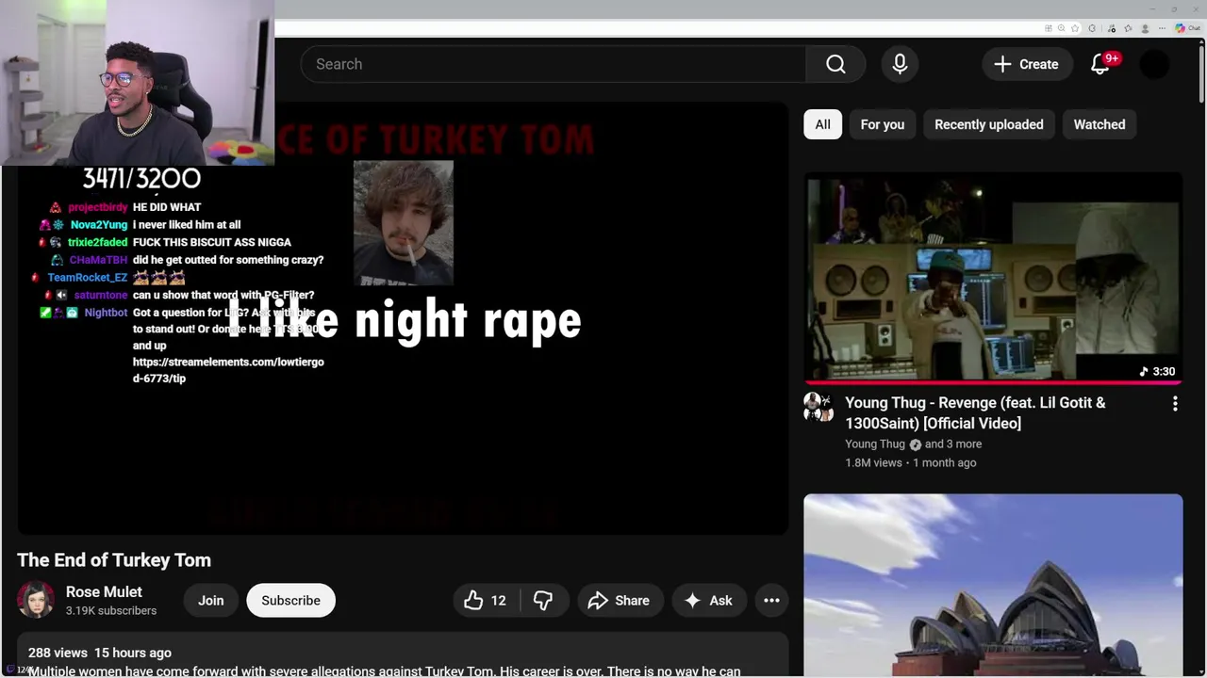The image size is (1207, 678).
Task: Click the Ask button
Action: pyautogui.click(x=709, y=601)
